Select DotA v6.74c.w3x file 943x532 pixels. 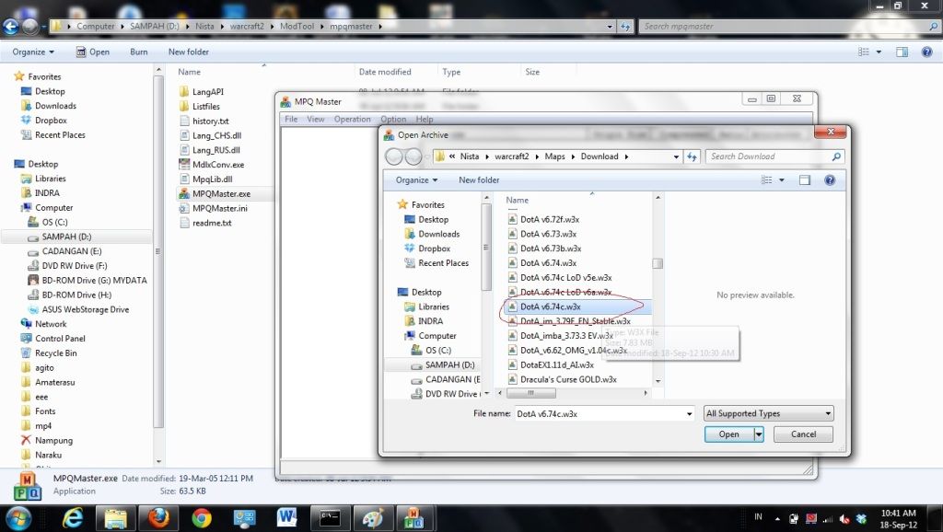pyautogui.click(x=551, y=306)
